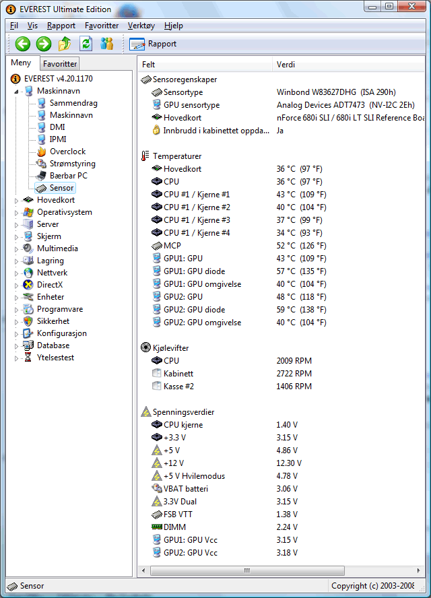The height and width of the screenshot is (598, 431).
Task: Collapse the Maskinnavn tree node
Action: (x=16, y=92)
